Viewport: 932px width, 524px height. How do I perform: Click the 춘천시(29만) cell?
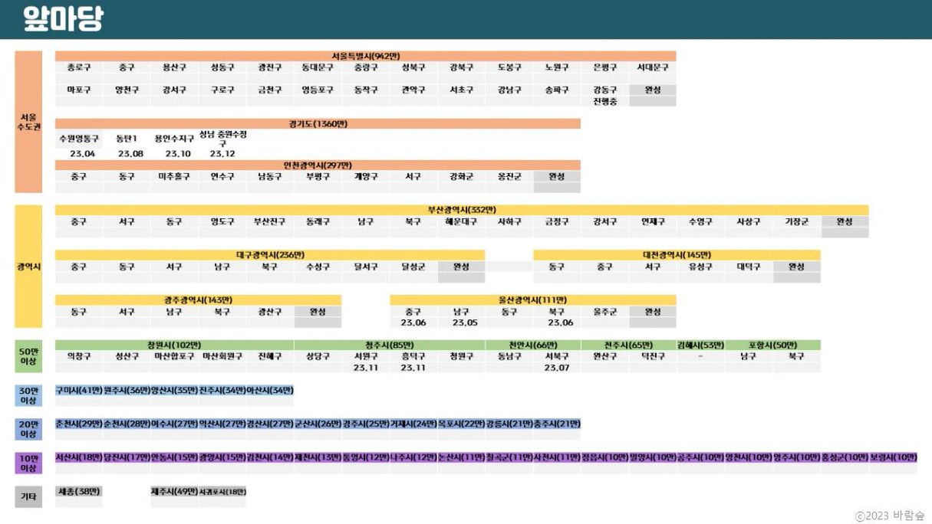pos(79,424)
